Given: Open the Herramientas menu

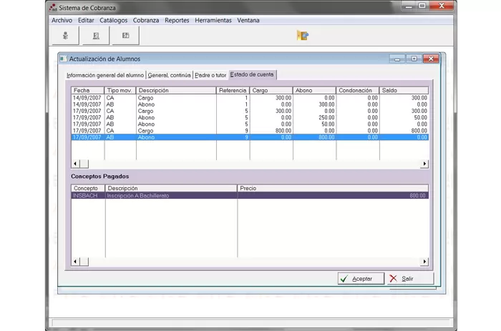Looking at the screenshot, I should [x=213, y=20].
